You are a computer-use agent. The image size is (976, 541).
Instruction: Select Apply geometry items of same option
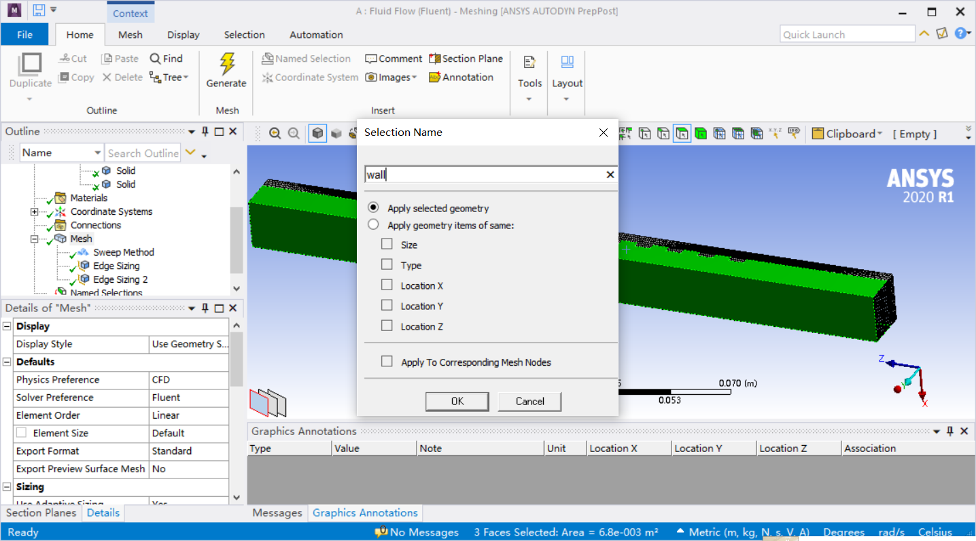373,225
